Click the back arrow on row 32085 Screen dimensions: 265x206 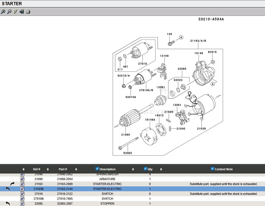tap(8, 204)
